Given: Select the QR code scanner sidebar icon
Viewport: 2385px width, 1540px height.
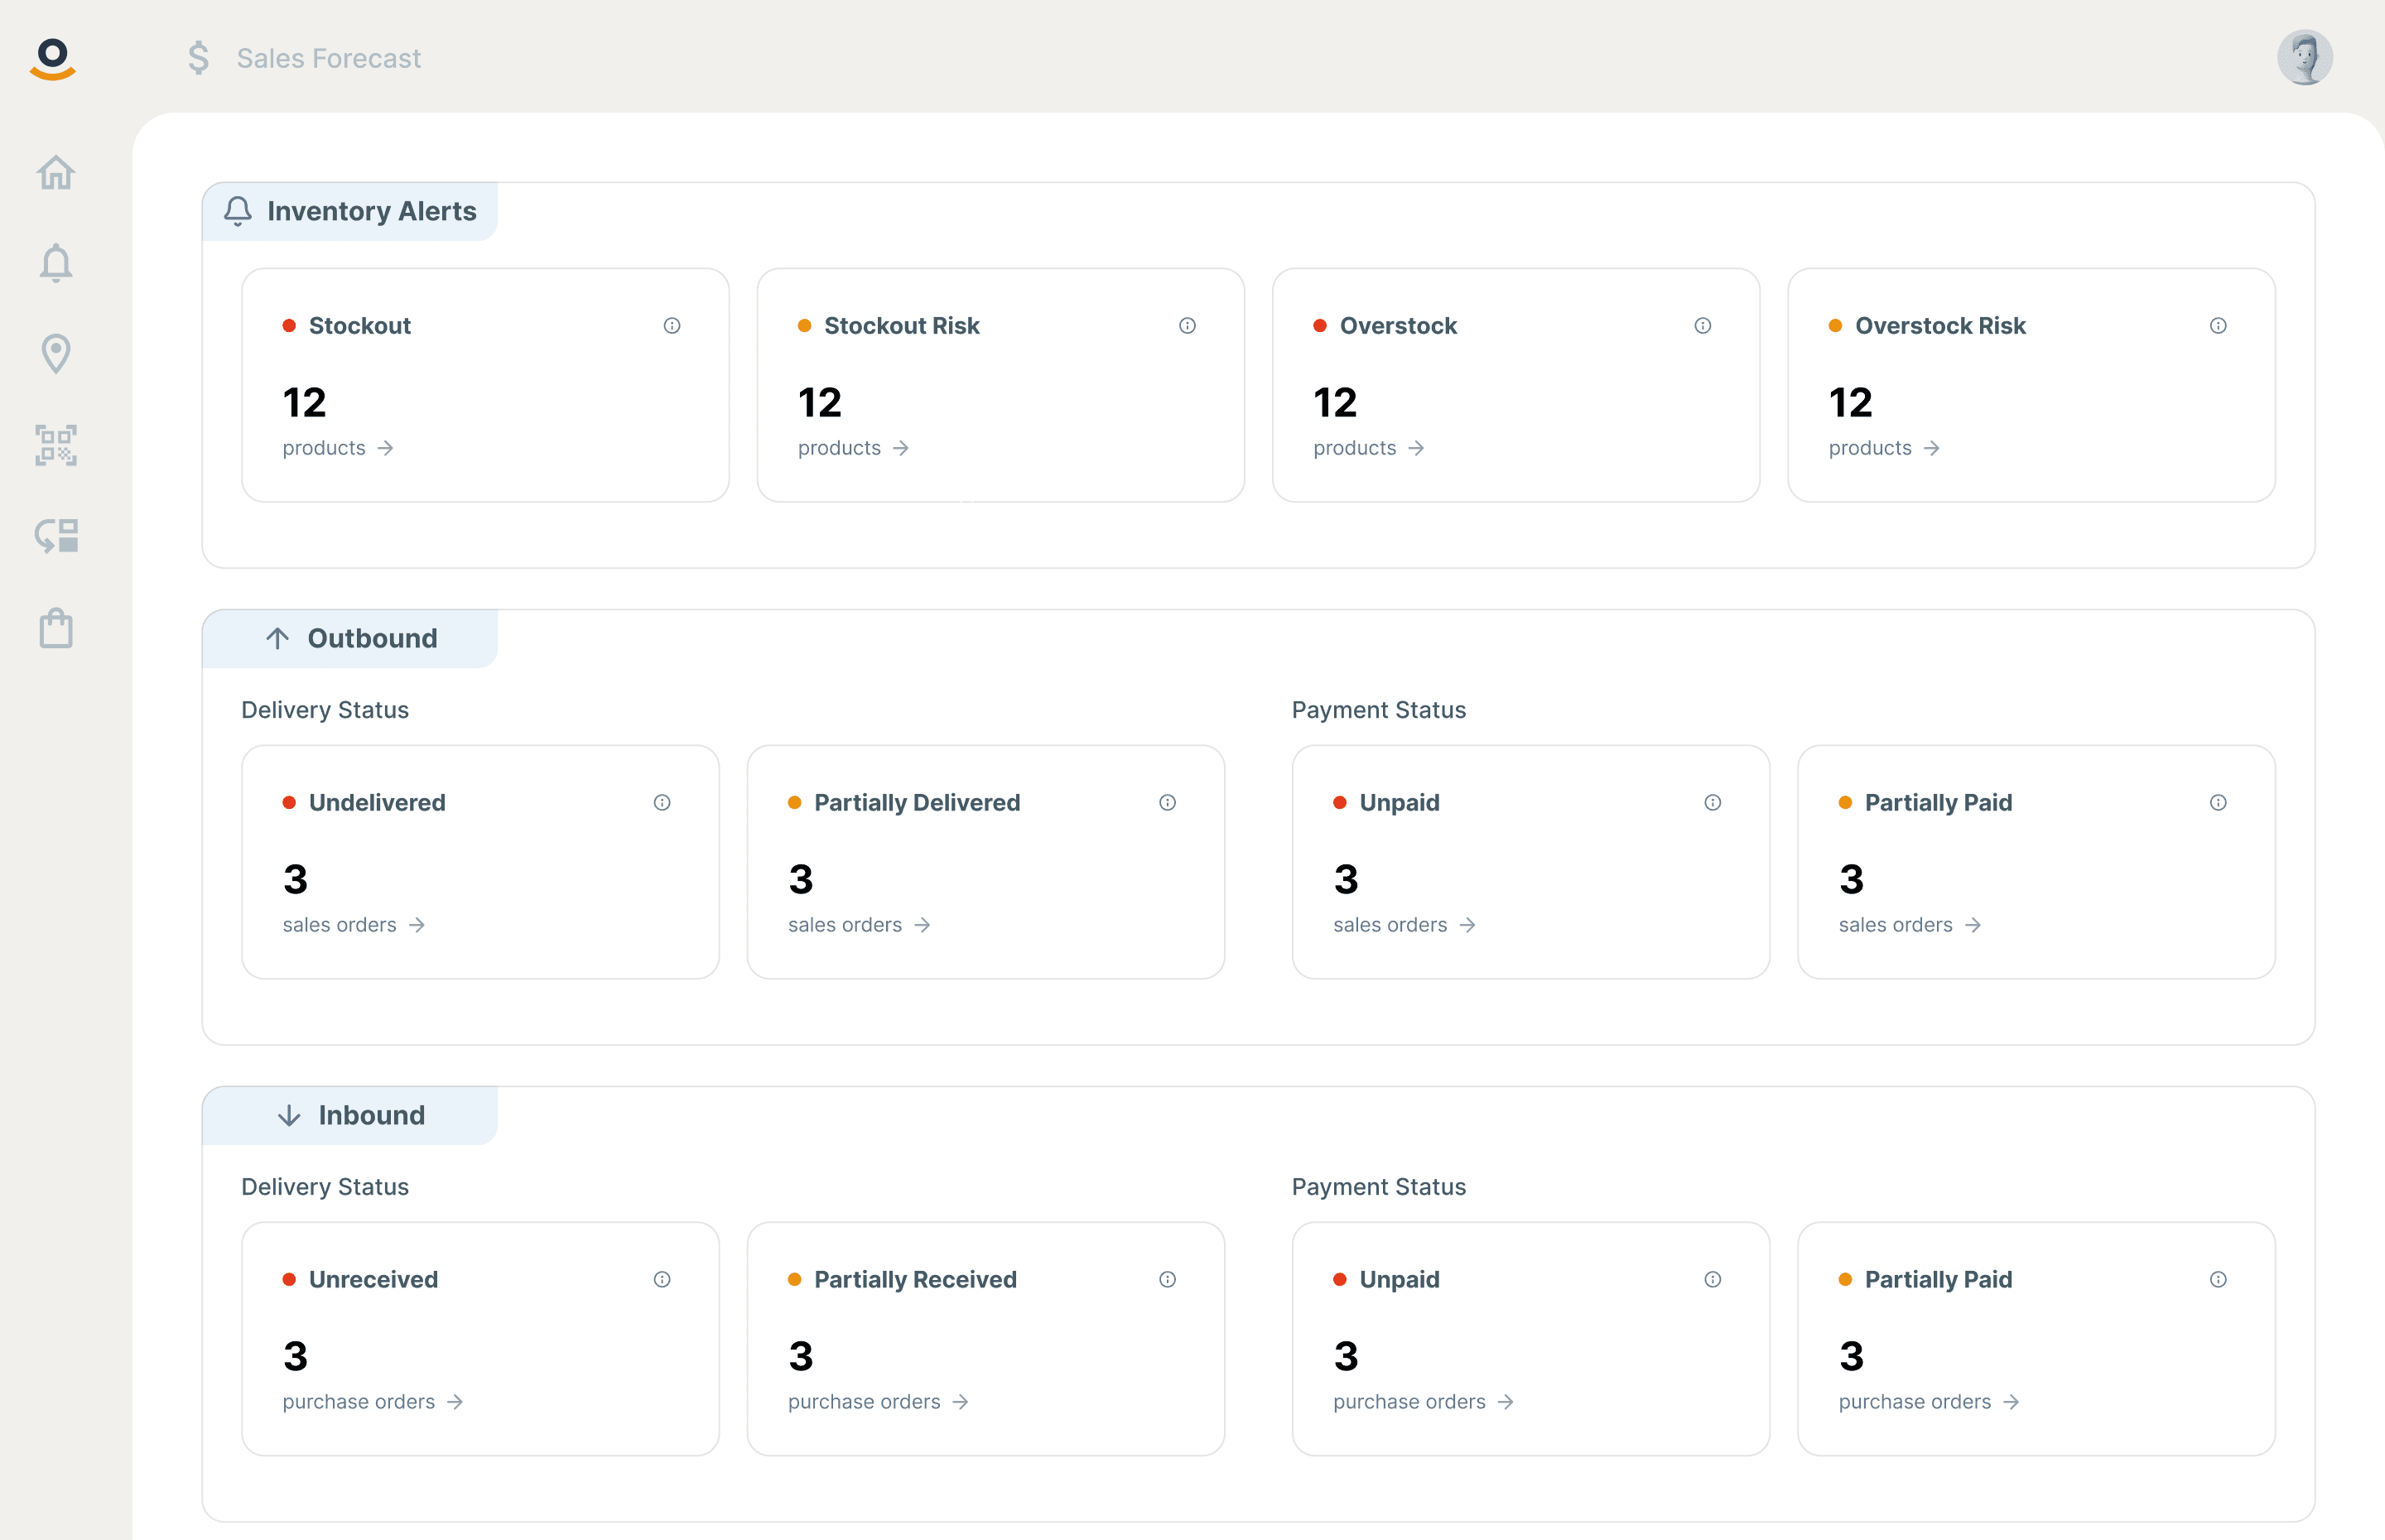Looking at the screenshot, I should (56, 445).
